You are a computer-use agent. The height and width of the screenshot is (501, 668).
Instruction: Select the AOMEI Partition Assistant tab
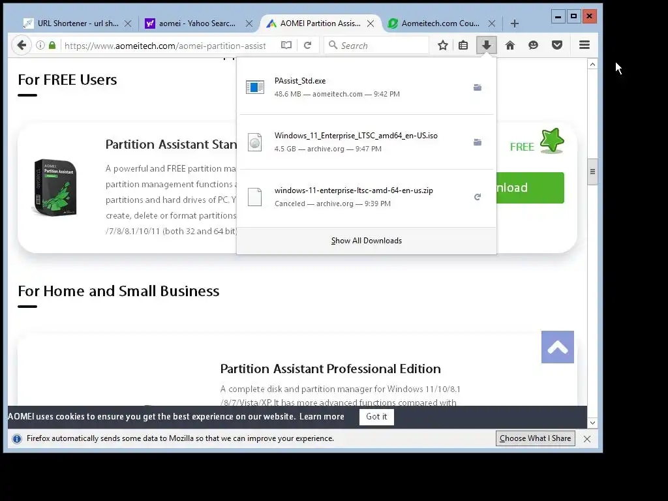pos(320,23)
